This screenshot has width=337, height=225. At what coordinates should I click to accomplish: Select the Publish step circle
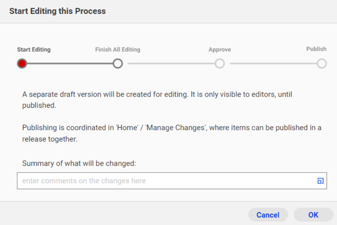(321, 64)
